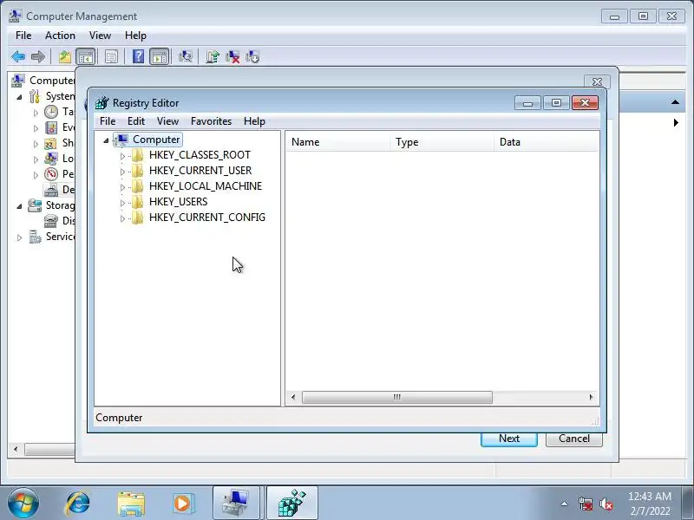Collapse Actions pane section arrow
Image resolution: width=694 pixels, height=520 pixels.
pos(675,102)
